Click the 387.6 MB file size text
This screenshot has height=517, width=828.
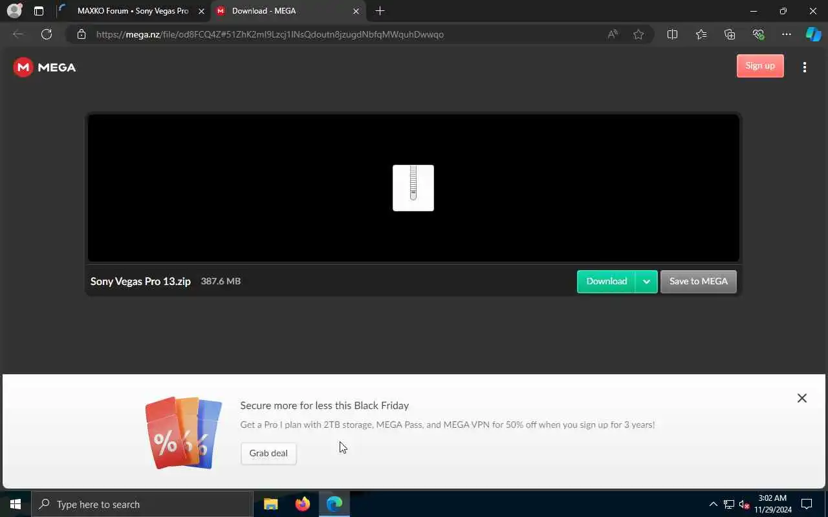coord(221,281)
